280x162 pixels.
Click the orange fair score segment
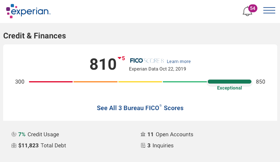tap(95, 82)
